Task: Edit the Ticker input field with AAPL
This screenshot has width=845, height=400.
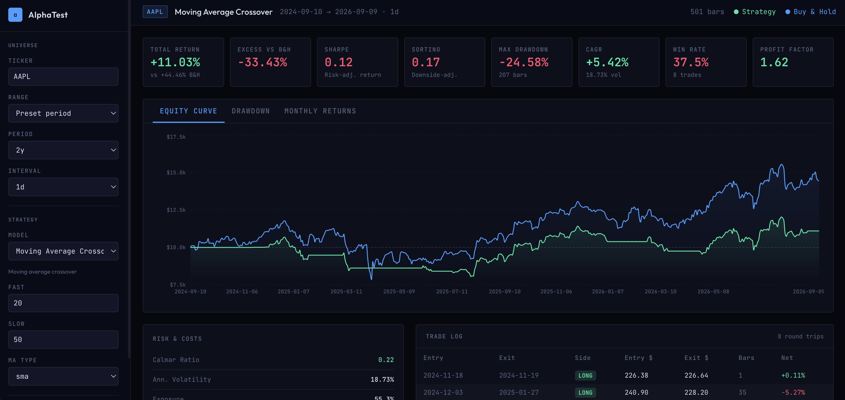Action: [63, 77]
